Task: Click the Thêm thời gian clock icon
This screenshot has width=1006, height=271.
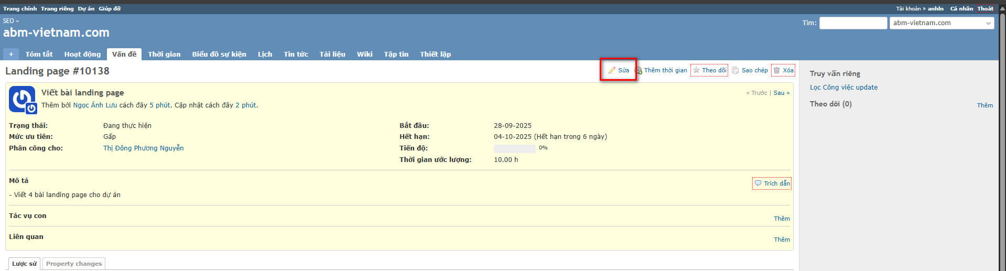Action: click(x=639, y=70)
